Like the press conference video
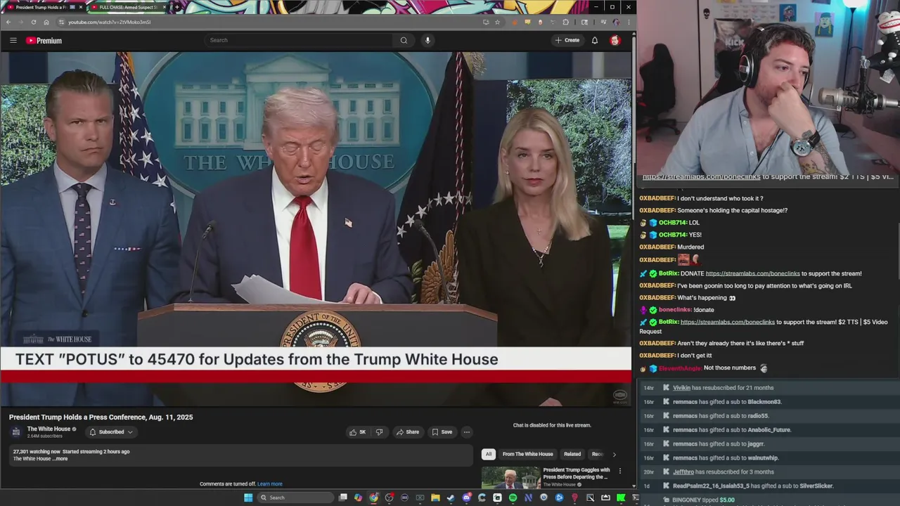This screenshot has width=900, height=506. 358,432
